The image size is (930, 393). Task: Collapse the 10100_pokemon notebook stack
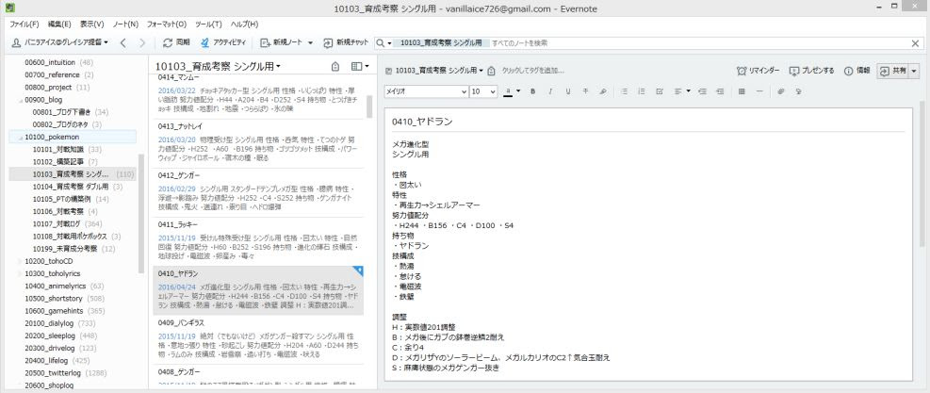pos(20,138)
